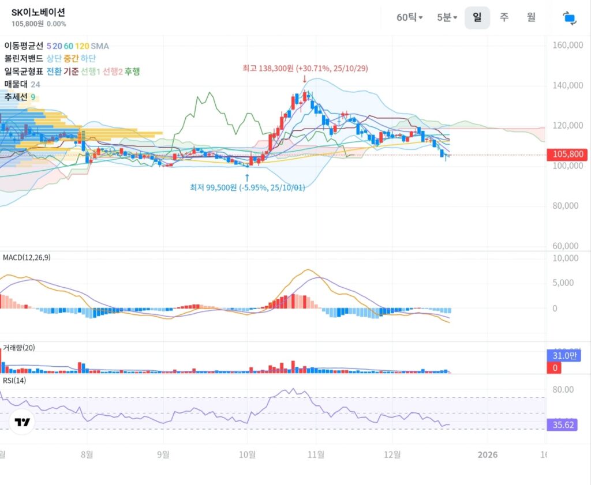The height and width of the screenshot is (485, 591).
Task: Select the 거래량(20) volume panel label
Action: (19, 348)
